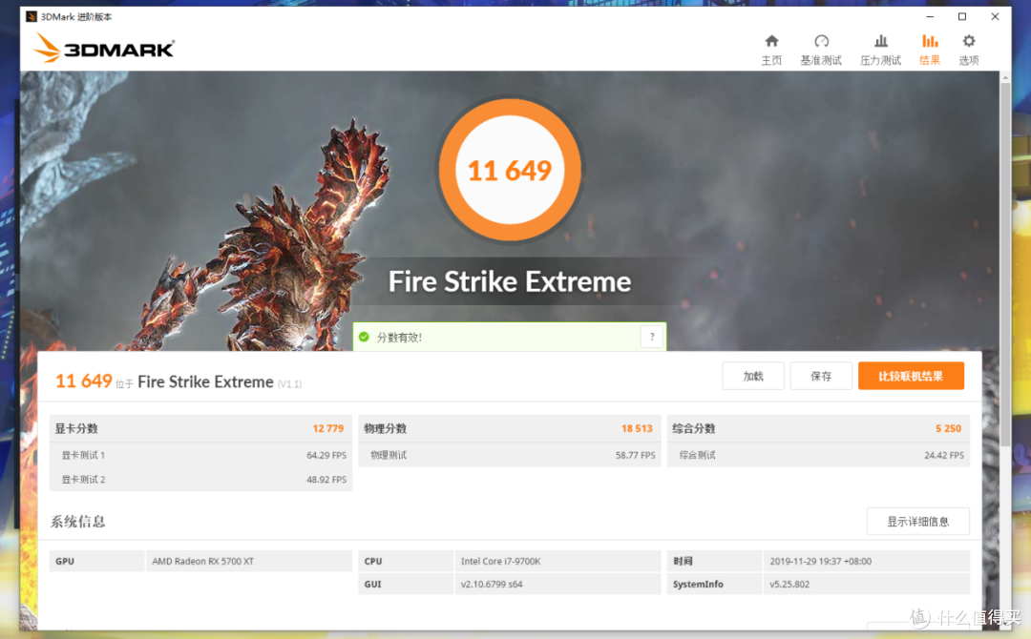
Task: Click the scrollbar up arrow
Action: (1004, 77)
